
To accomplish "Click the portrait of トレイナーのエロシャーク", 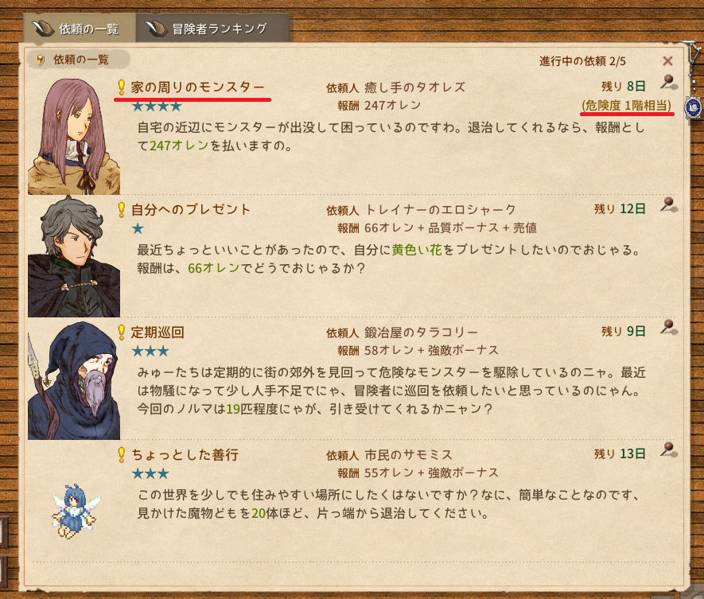I will [x=74, y=257].
